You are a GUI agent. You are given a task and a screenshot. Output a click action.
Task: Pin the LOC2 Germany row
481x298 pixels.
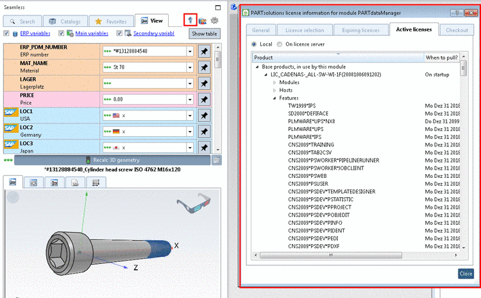(204, 132)
